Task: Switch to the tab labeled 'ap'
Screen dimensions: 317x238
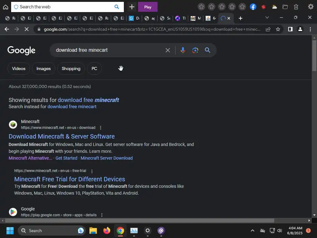Action: pos(150,18)
